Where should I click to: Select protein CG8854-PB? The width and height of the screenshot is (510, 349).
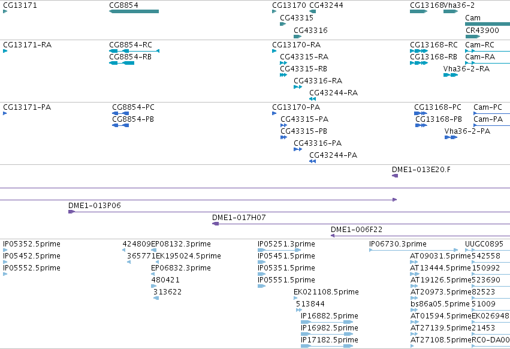pyautogui.click(x=132, y=119)
